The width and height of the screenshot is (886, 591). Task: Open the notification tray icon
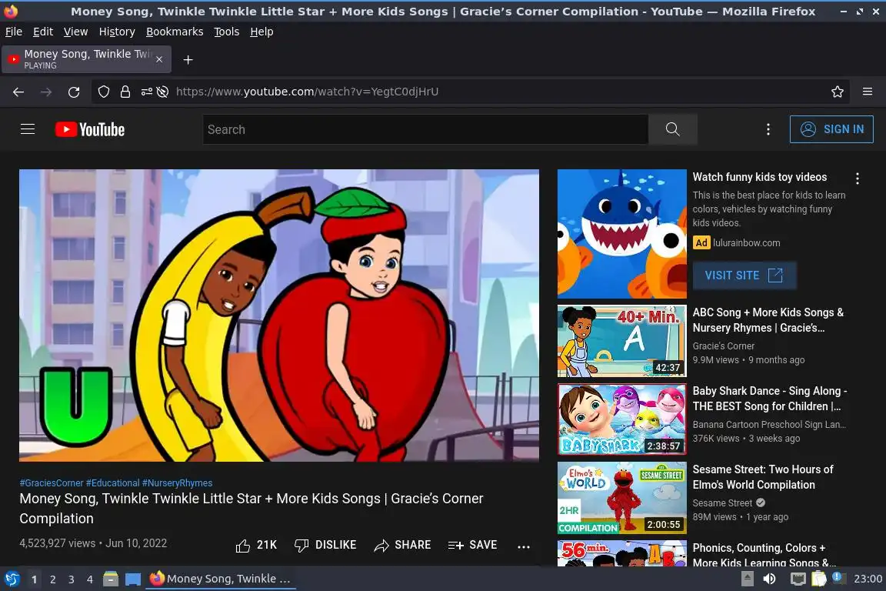tap(838, 578)
